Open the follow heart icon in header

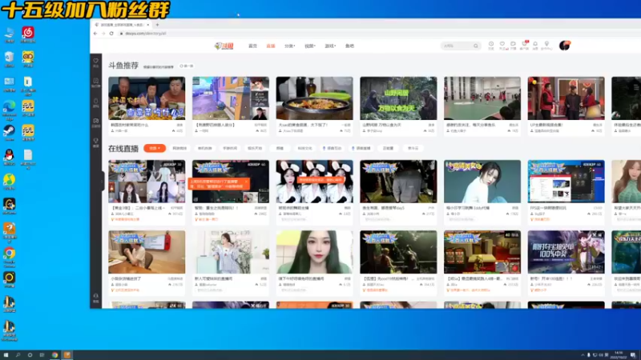click(502, 46)
